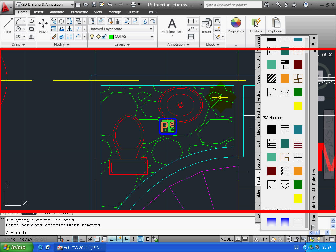The width and height of the screenshot is (336, 252).
Task: Click the Layer Previous icon
Action: [118, 21]
